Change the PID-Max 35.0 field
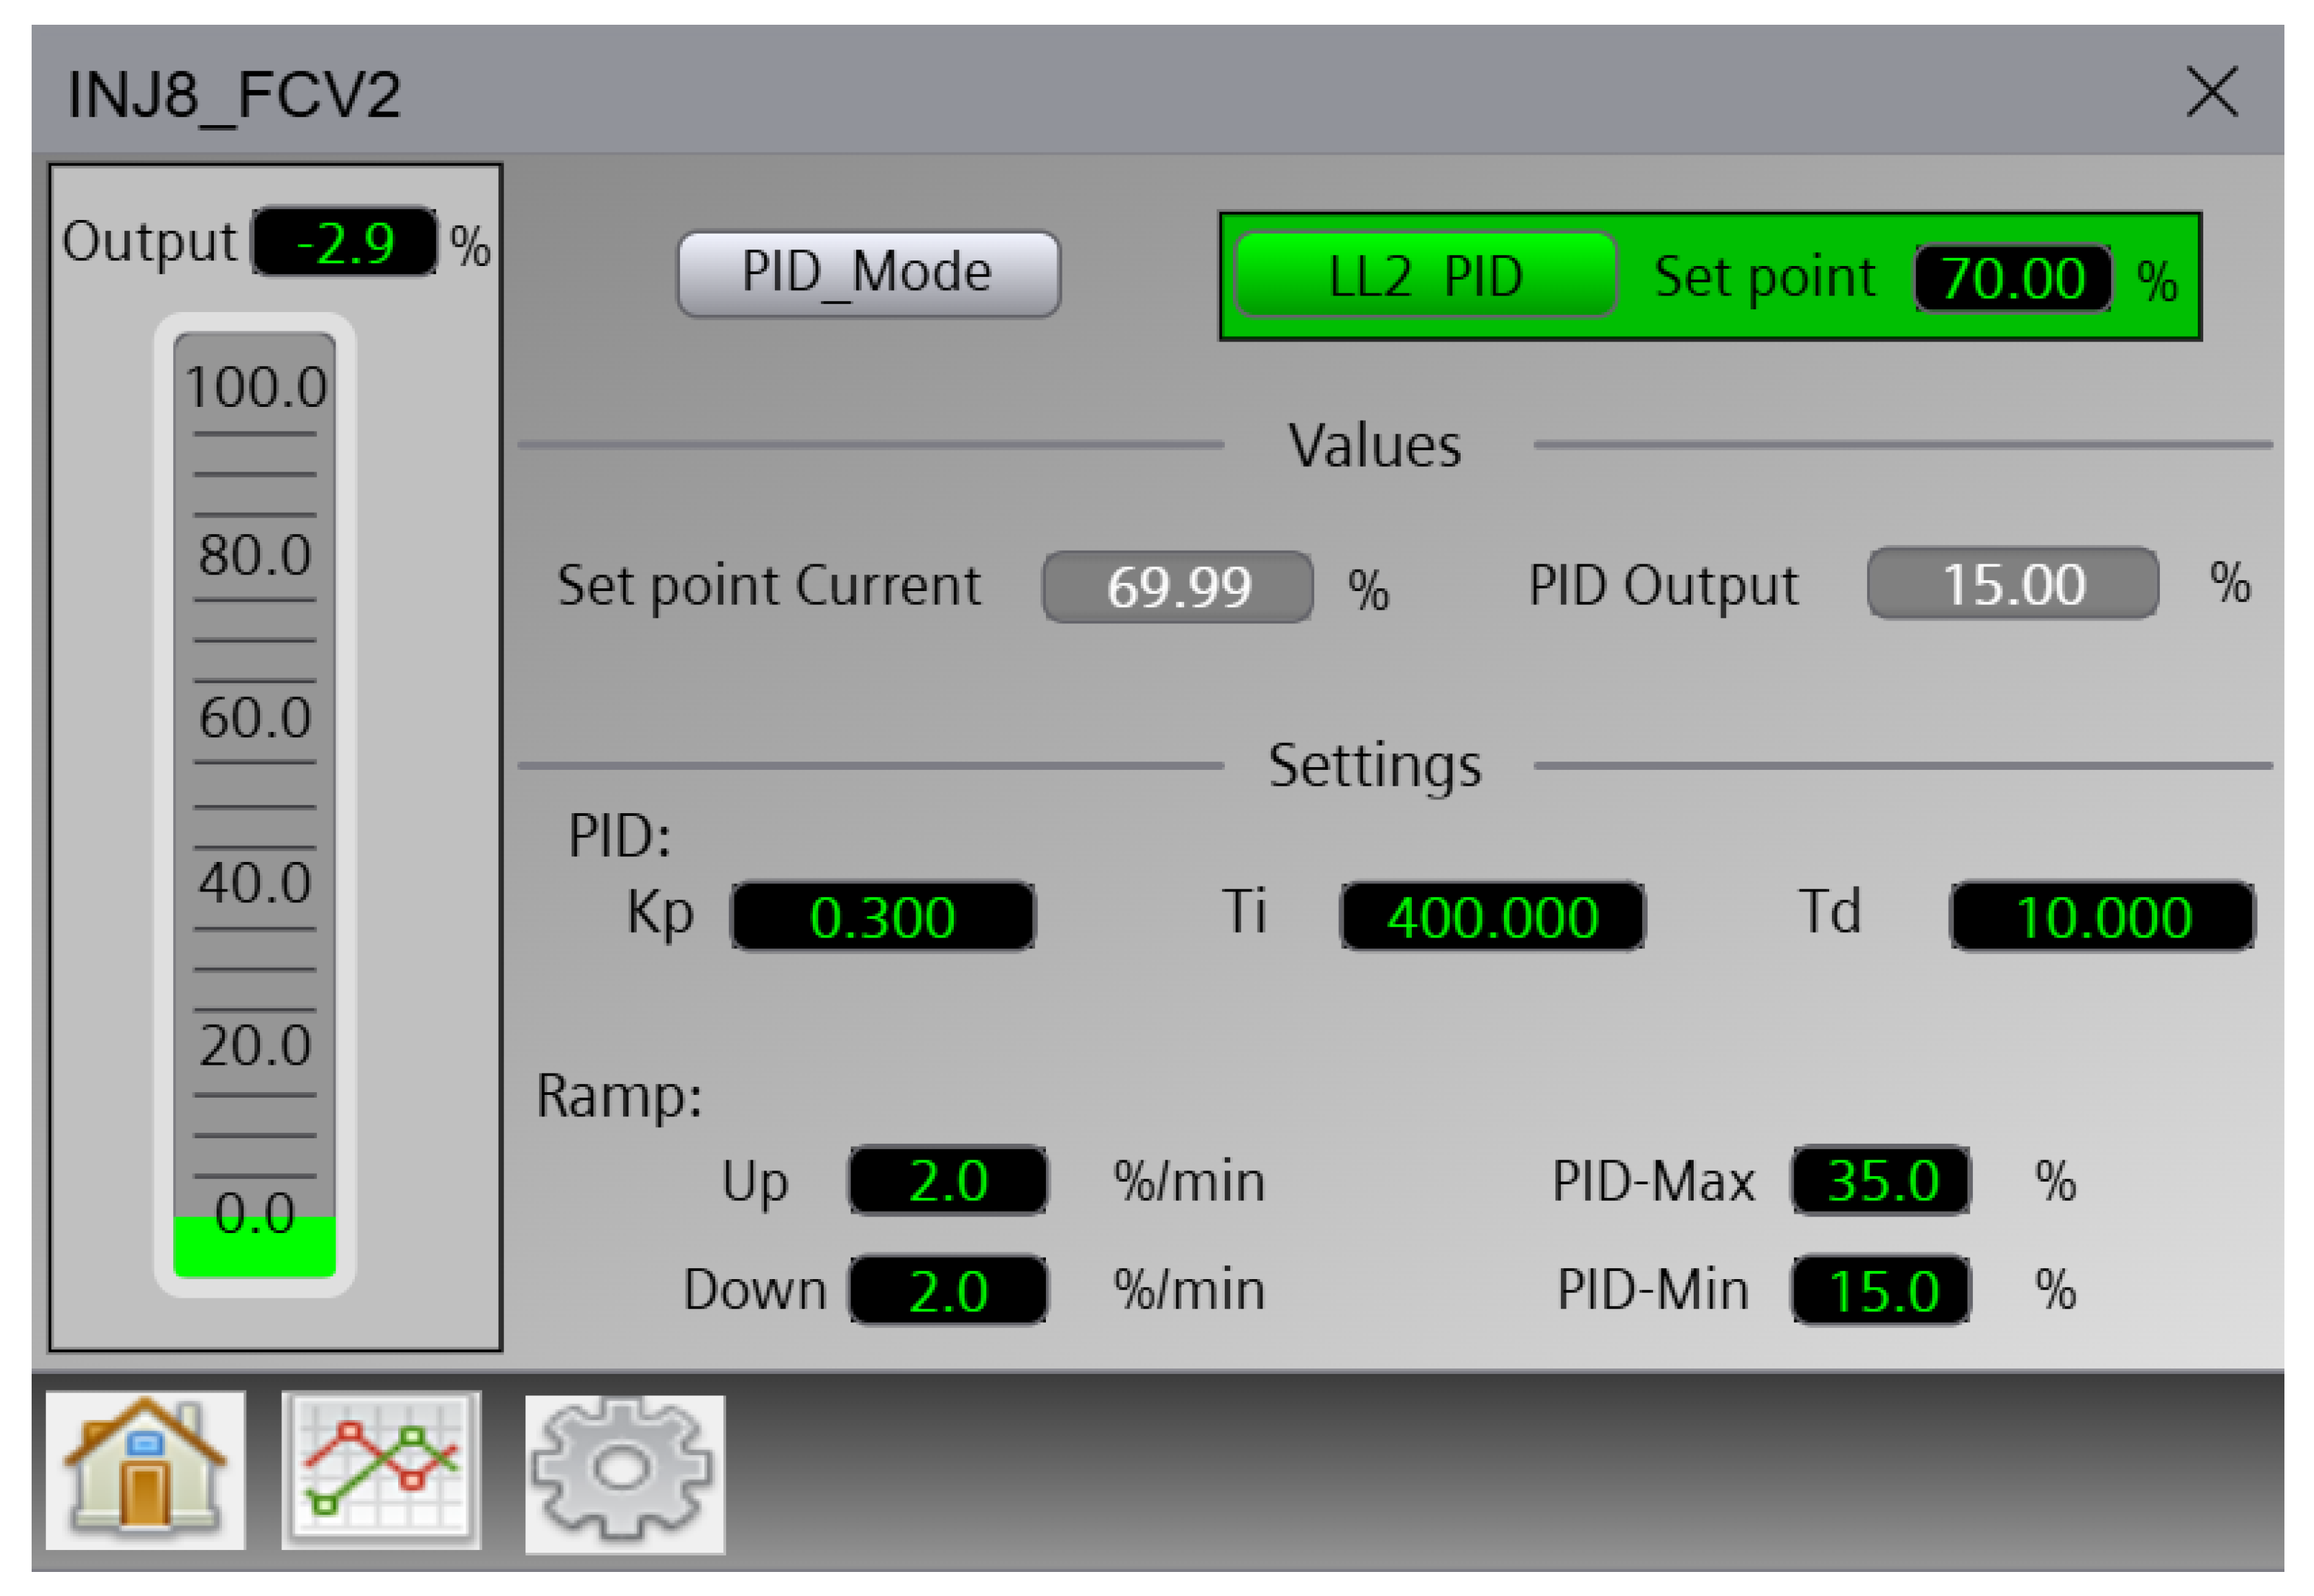This screenshot has height=1596, width=2314. [x=1881, y=1181]
